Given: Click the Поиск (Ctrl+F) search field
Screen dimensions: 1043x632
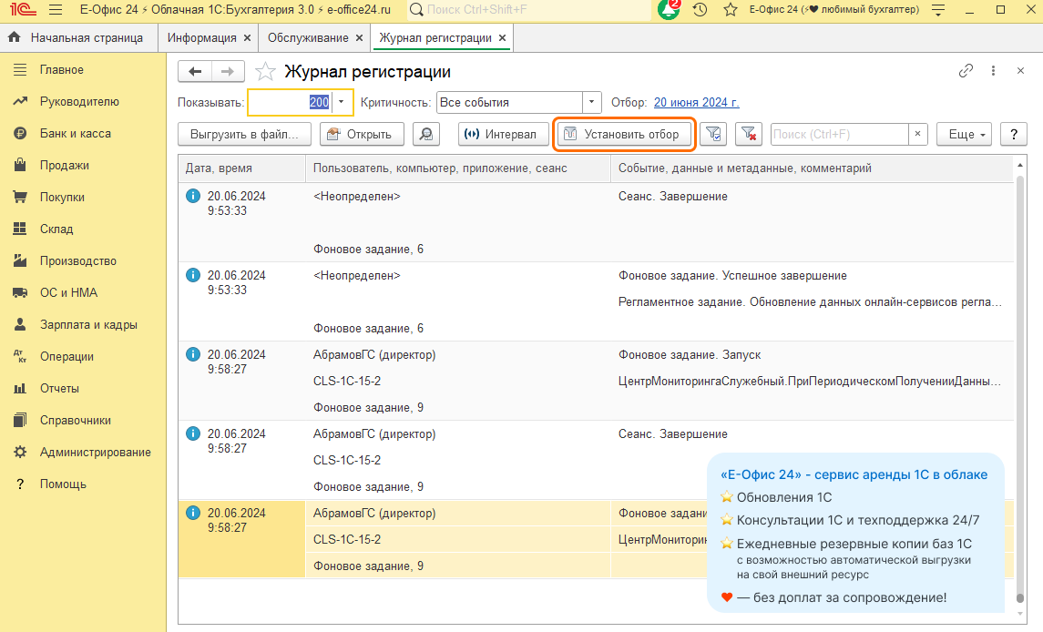Looking at the screenshot, I should pyautogui.click(x=840, y=134).
